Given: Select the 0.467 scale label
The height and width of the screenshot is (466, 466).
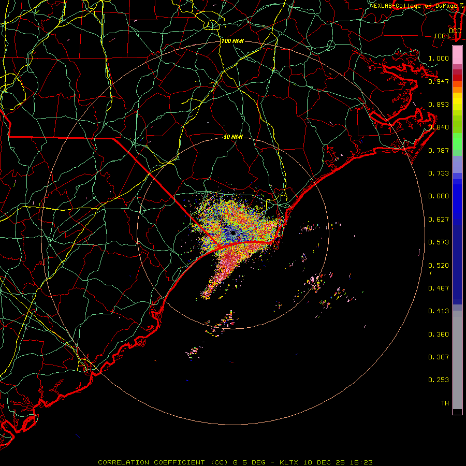Looking at the screenshot, I should pyautogui.click(x=439, y=288).
